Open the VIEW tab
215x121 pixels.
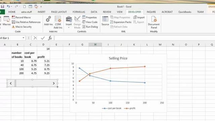pos(120,12)
